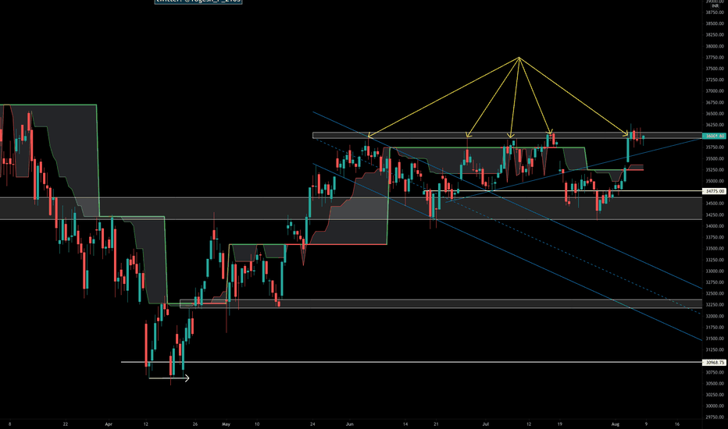
Task: Click the 24 date label on time axis
Action: click(312, 424)
